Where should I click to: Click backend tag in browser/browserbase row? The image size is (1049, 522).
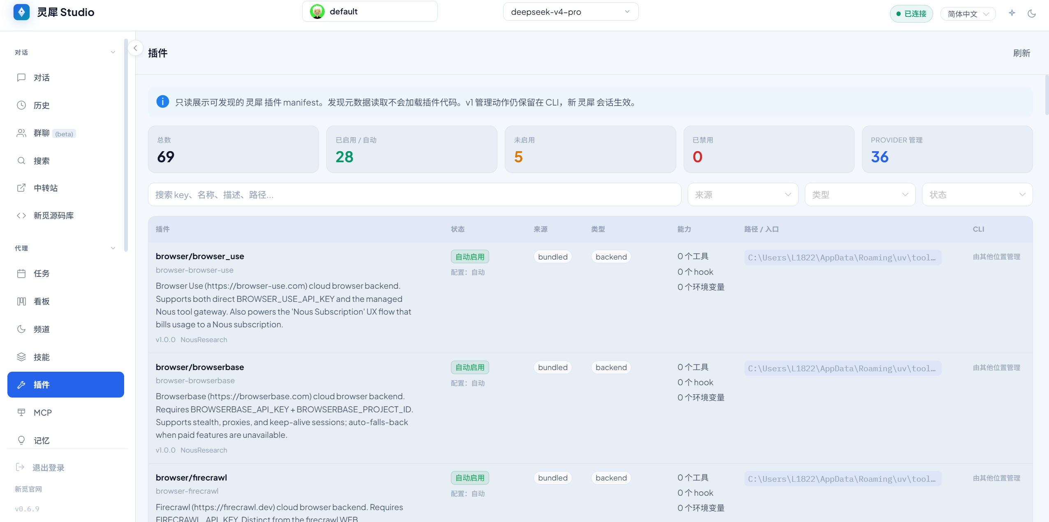[x=611, y=368]
